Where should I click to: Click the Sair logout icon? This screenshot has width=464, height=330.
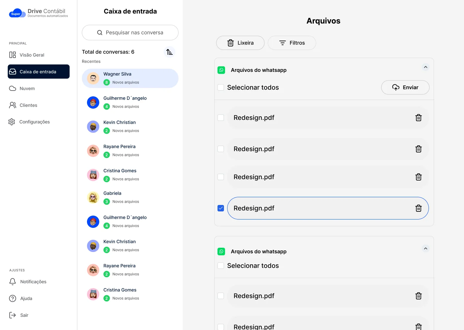(13, 315)
